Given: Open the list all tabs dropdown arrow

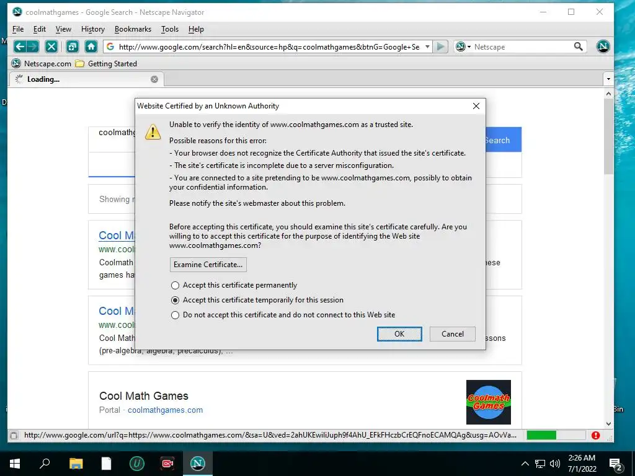Looking at the screenshot, I should pyautogui.click(x=608, y=79).
